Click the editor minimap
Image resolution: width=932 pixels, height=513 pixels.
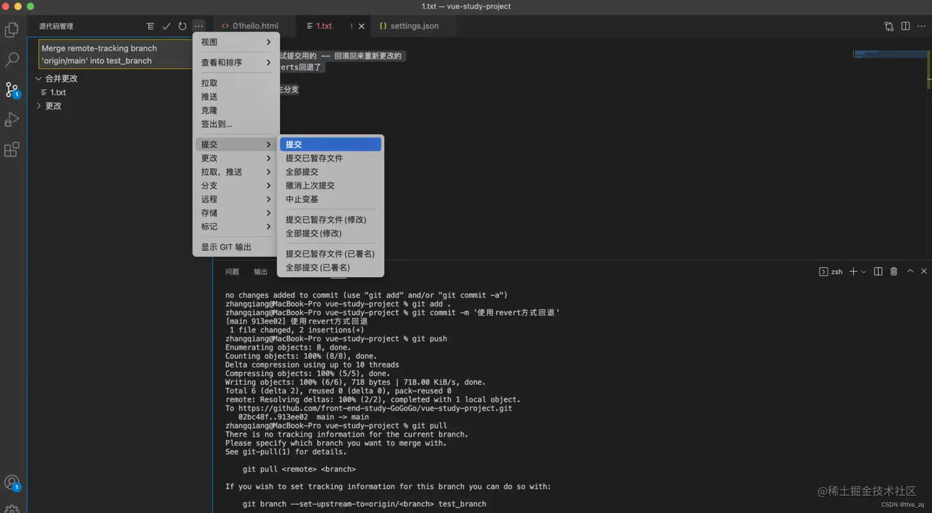pyautogui.click(x=889, y=55)
